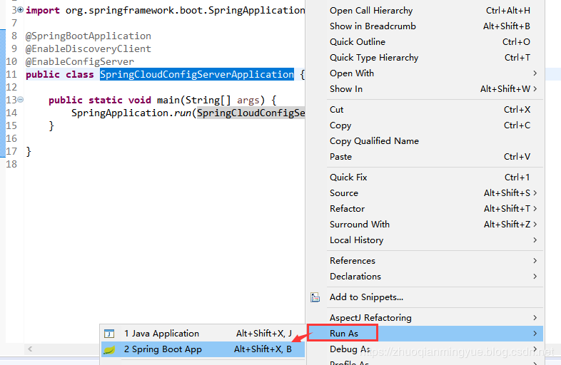
Task: Open the Show In submenu
Action: click(x=425, y=89)
